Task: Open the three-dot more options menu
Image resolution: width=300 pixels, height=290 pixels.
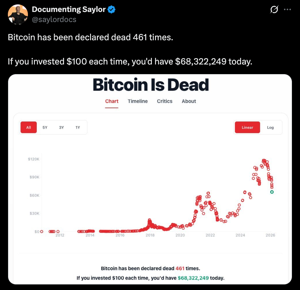Action: (287, 10)
